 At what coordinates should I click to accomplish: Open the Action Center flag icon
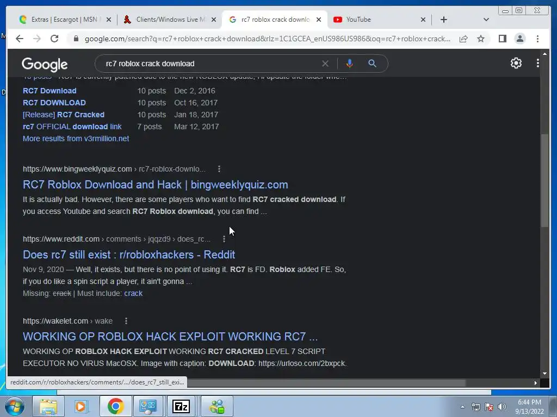coord(489,407)
